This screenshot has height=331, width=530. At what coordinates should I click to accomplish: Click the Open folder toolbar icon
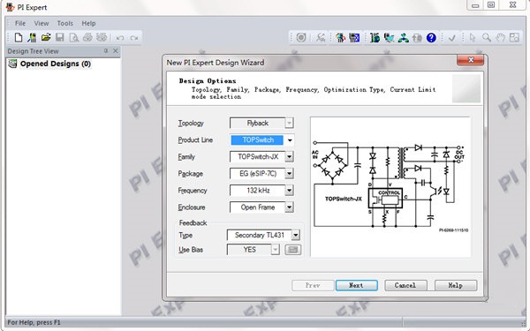46,37
